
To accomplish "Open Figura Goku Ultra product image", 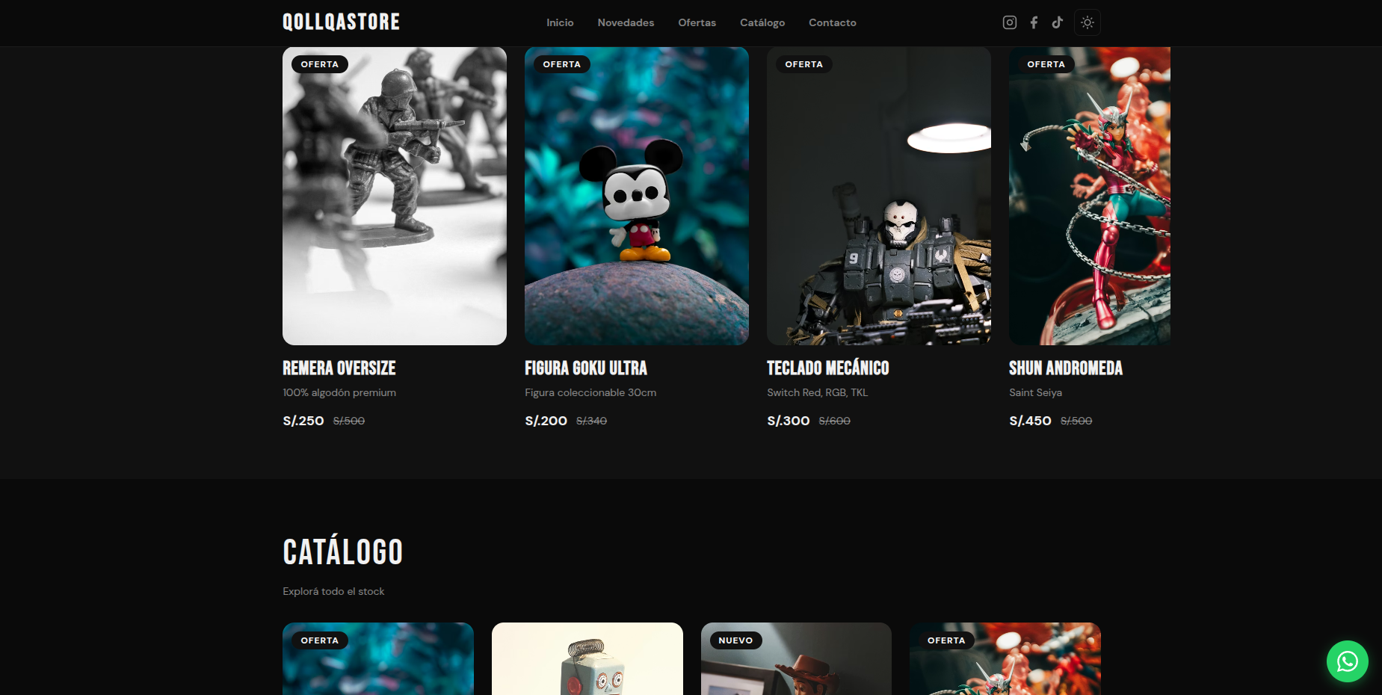I will (x=637, y=196).
